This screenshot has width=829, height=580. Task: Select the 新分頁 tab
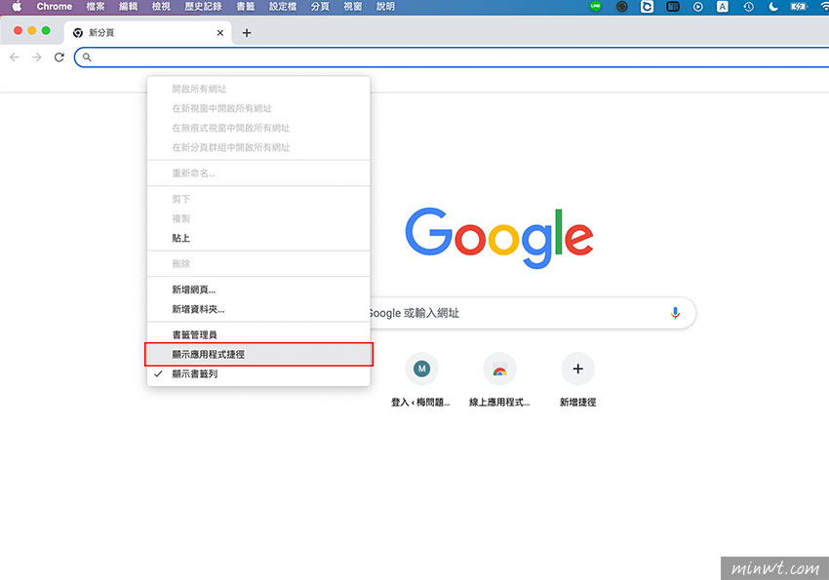tap(148, 33)
